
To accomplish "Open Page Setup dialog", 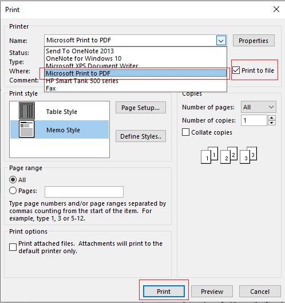I will coord(141,108).
